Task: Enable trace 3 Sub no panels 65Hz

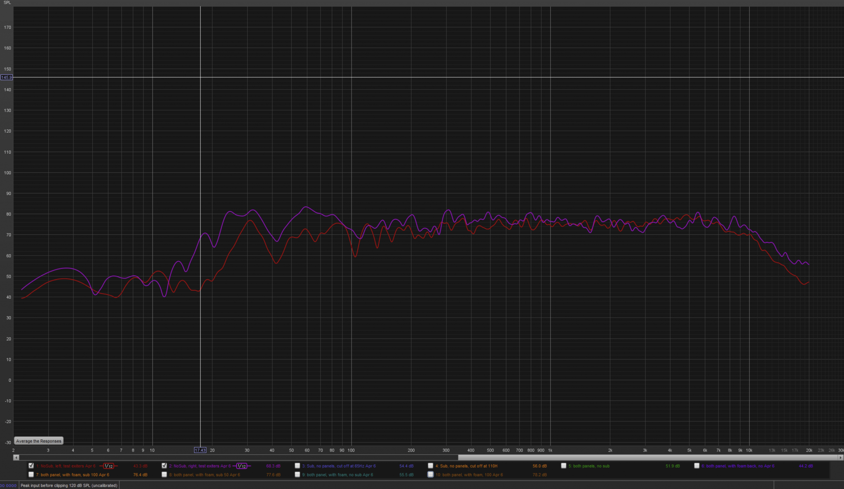Action: (x=298, y=466)
